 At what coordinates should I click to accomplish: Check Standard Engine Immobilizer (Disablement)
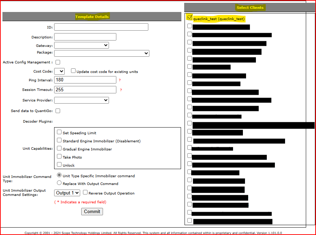pyautogui.click(x=59, y=140)
